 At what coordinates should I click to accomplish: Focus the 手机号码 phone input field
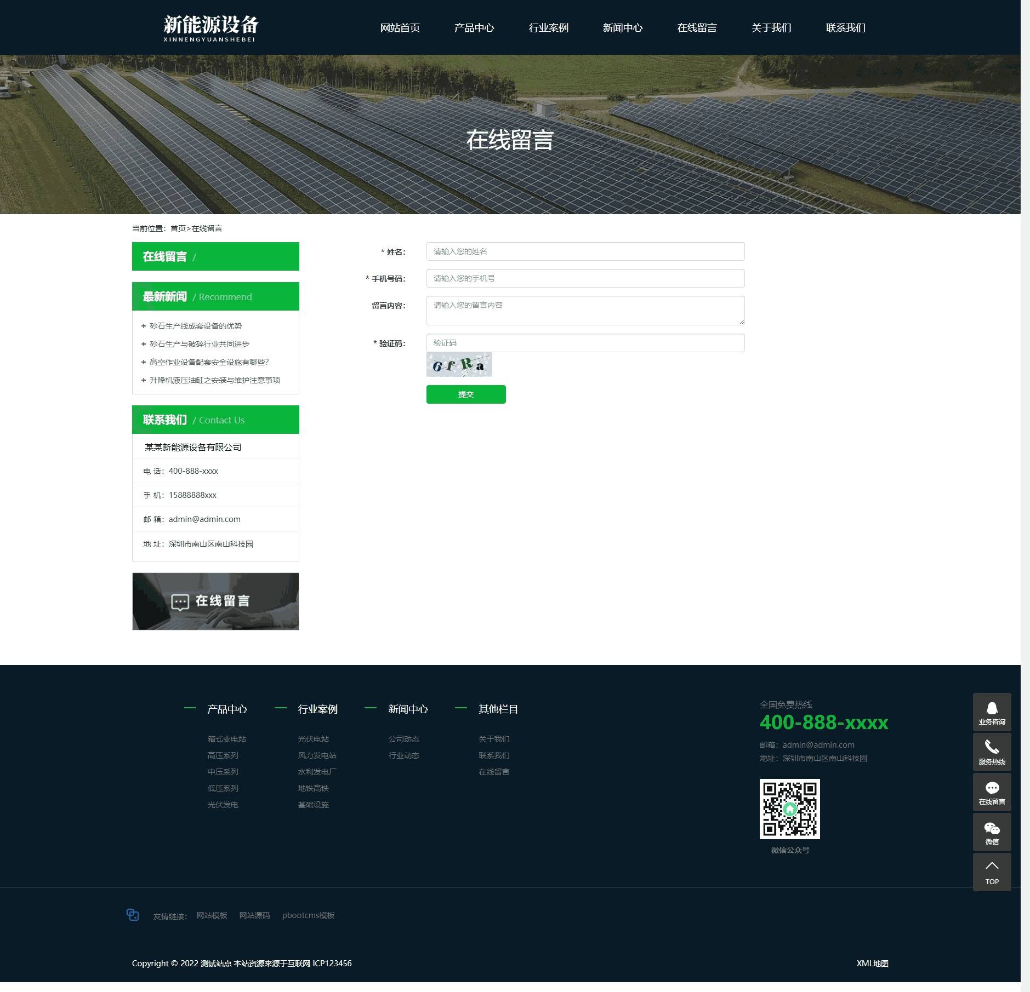tap(585, 278)
